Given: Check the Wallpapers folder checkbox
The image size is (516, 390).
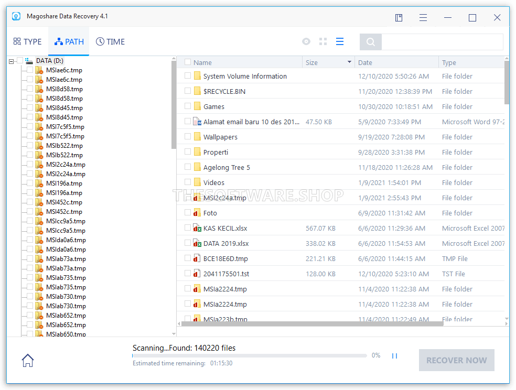Looking at the screenshot, I should coord(188,136).
